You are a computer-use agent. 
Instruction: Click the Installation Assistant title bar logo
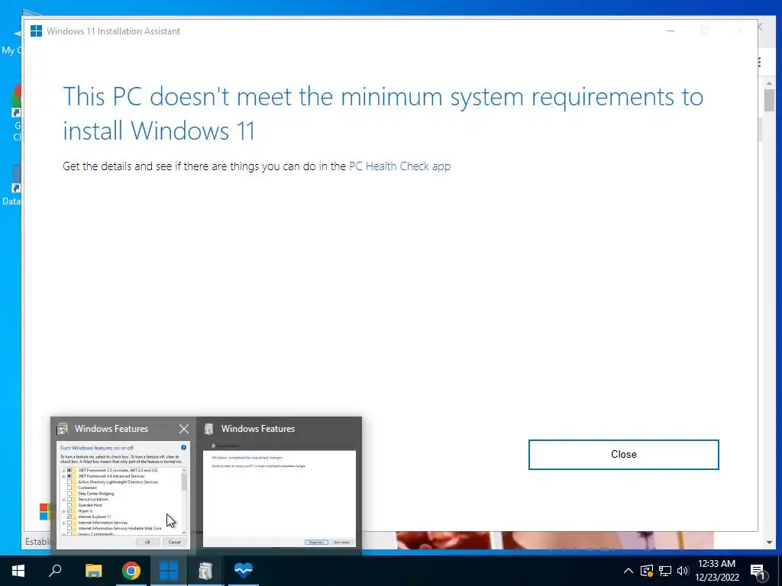37,31
